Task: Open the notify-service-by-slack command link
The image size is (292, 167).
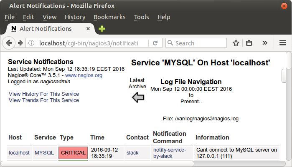Action: (x=170, y=153)
